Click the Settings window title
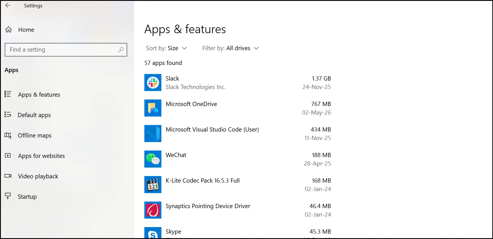This screenshot has height=239, width=493. tap(33, 6)
